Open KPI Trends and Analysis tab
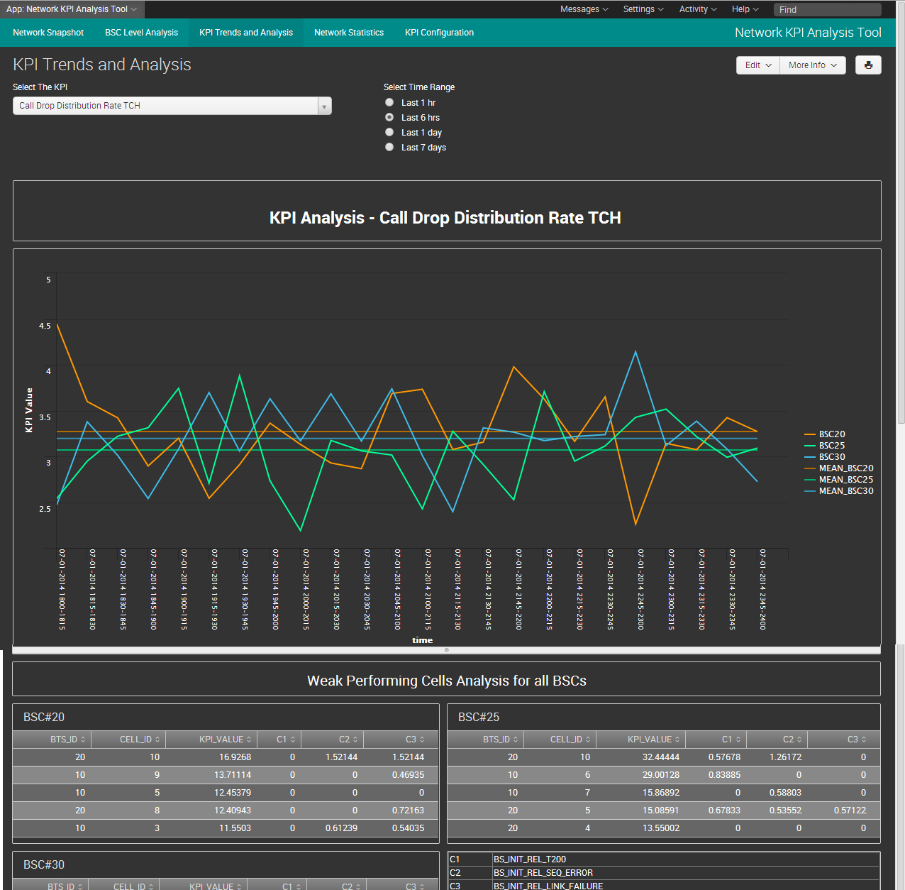The width and height of the screenshot is (905, 890). 246,33
